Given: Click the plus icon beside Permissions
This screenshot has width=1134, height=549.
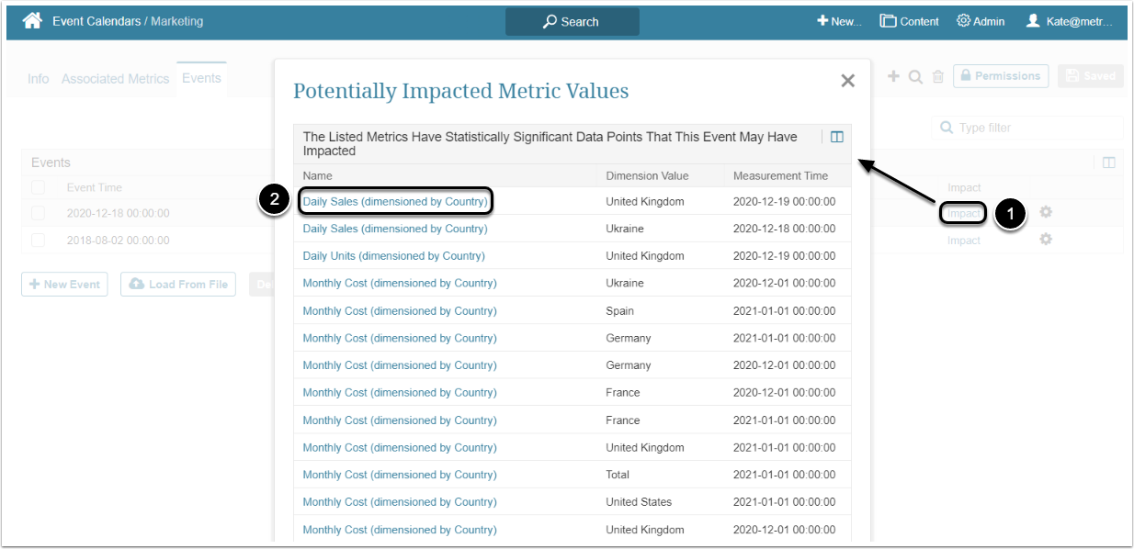Looking at the screenshot, I should pyautogui.click(x=893, y=76).
